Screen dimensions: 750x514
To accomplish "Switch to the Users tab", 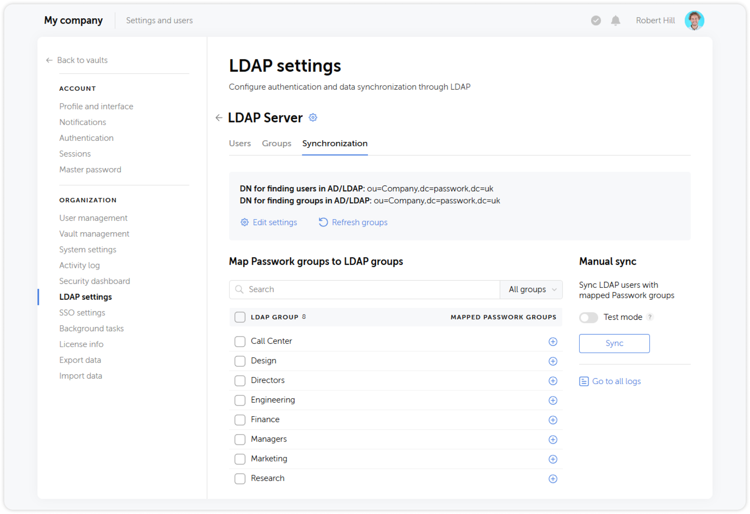I will [x=240, y=143].
